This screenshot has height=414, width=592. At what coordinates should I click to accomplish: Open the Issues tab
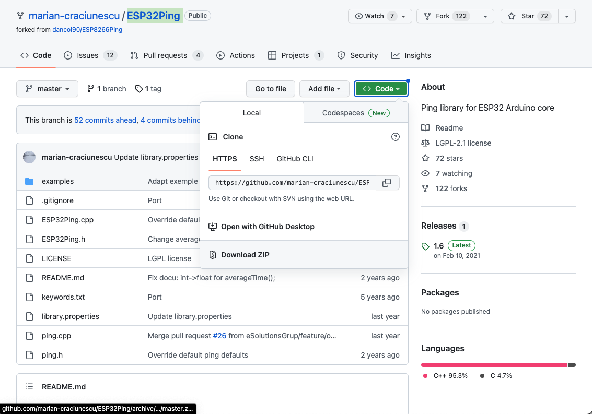(90, 55)
